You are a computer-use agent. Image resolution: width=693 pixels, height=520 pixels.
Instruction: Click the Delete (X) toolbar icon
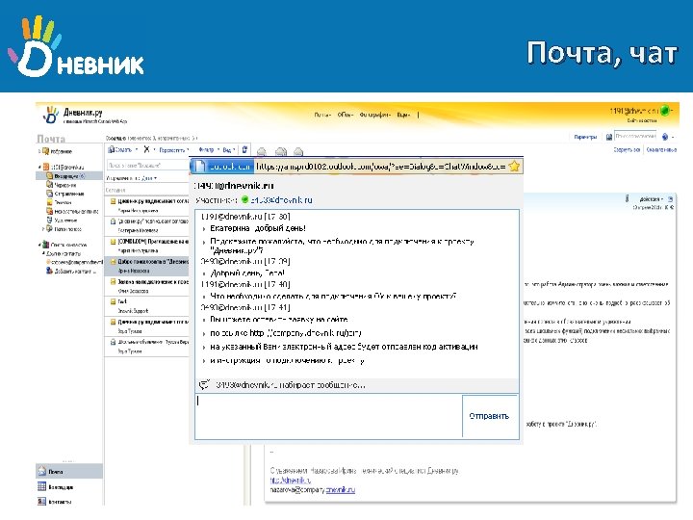click(146, 149)
